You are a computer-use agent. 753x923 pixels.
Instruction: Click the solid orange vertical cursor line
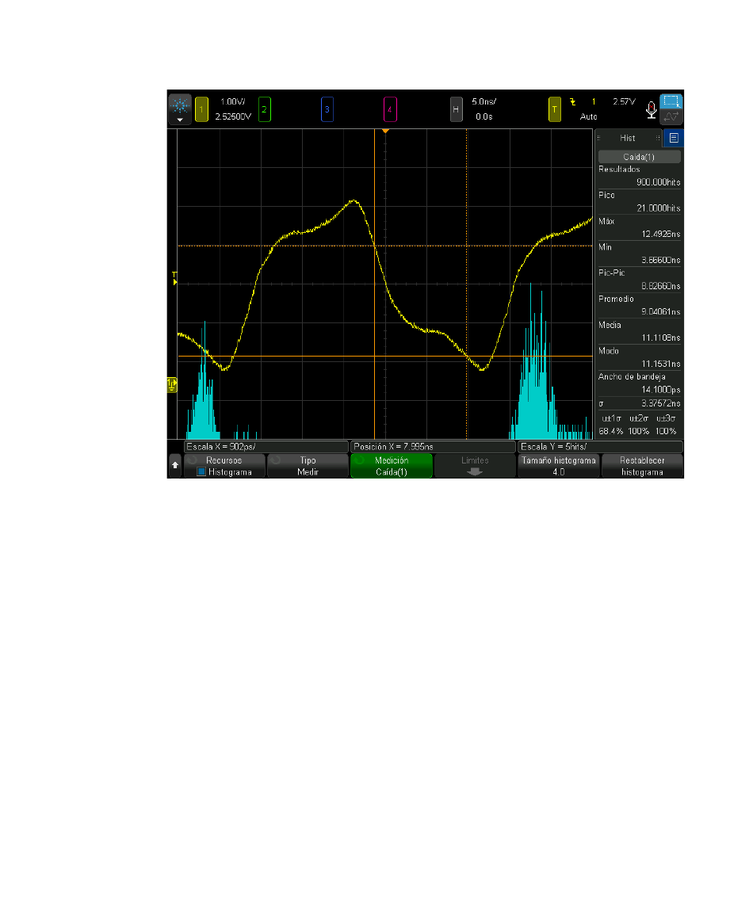click(374, 283)
